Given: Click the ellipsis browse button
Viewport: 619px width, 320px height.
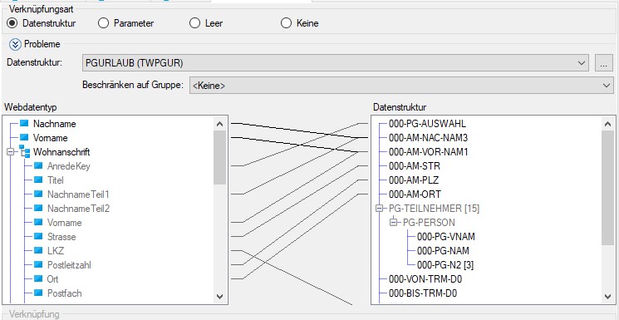Looking at the screenshot, I should tap(603, 63).
